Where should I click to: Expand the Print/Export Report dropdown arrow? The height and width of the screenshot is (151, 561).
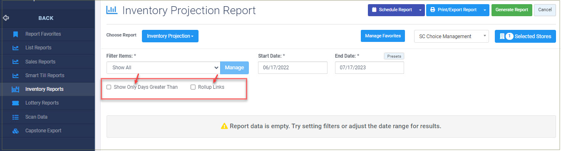(x=485, y=10)
